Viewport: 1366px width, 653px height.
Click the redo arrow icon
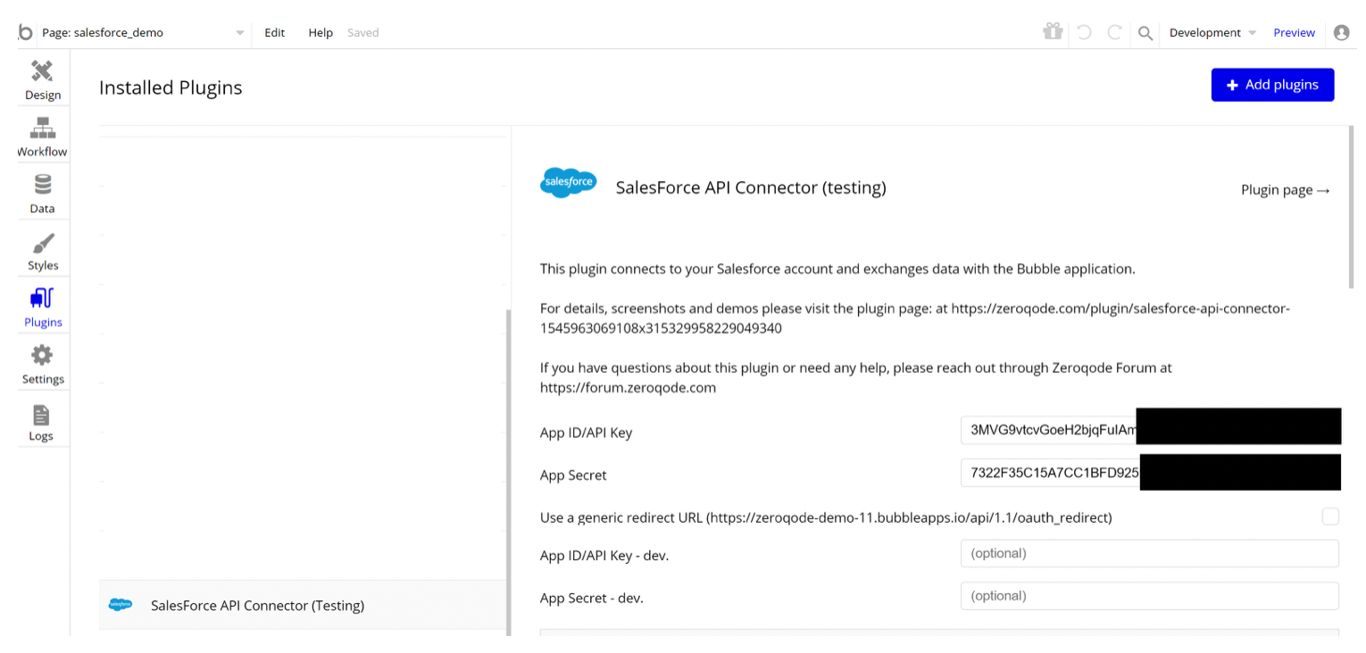click(x=1114, y=33)
